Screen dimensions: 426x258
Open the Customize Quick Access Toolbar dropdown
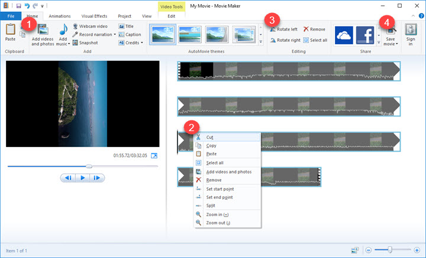tap(42, 6)
